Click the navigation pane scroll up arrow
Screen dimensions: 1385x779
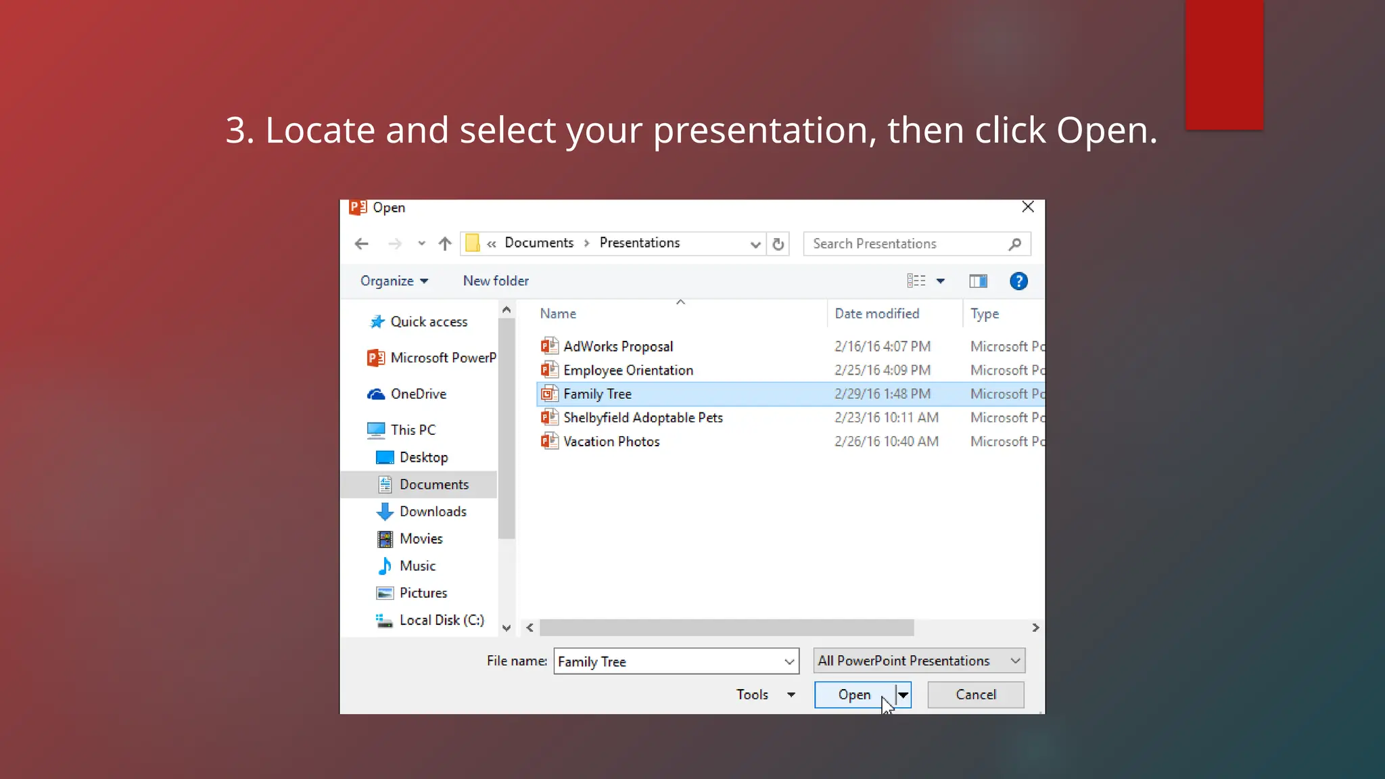coord(507,310)
